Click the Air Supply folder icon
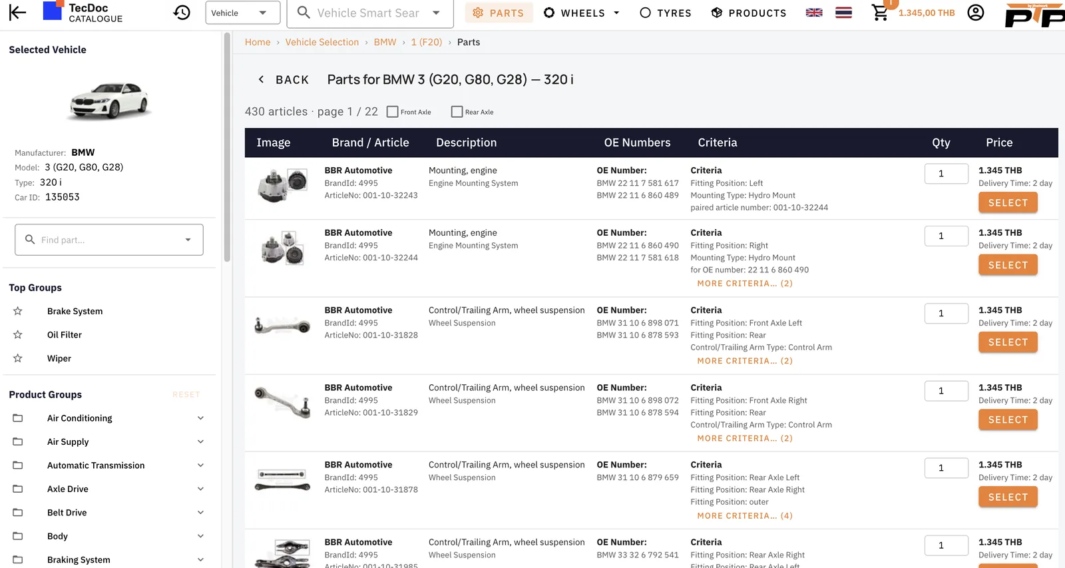Screen dimensions: 1065x568 [x=18, y=441]
